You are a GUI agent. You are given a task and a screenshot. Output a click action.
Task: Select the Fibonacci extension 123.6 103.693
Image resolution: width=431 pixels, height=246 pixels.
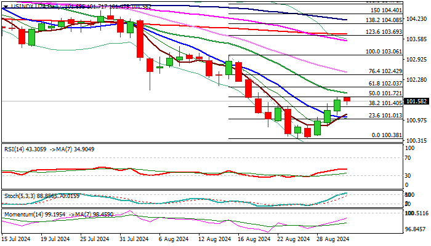click(384, 32)
